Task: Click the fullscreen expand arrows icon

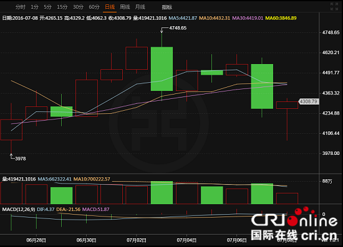Action: [x=335, y=6]
